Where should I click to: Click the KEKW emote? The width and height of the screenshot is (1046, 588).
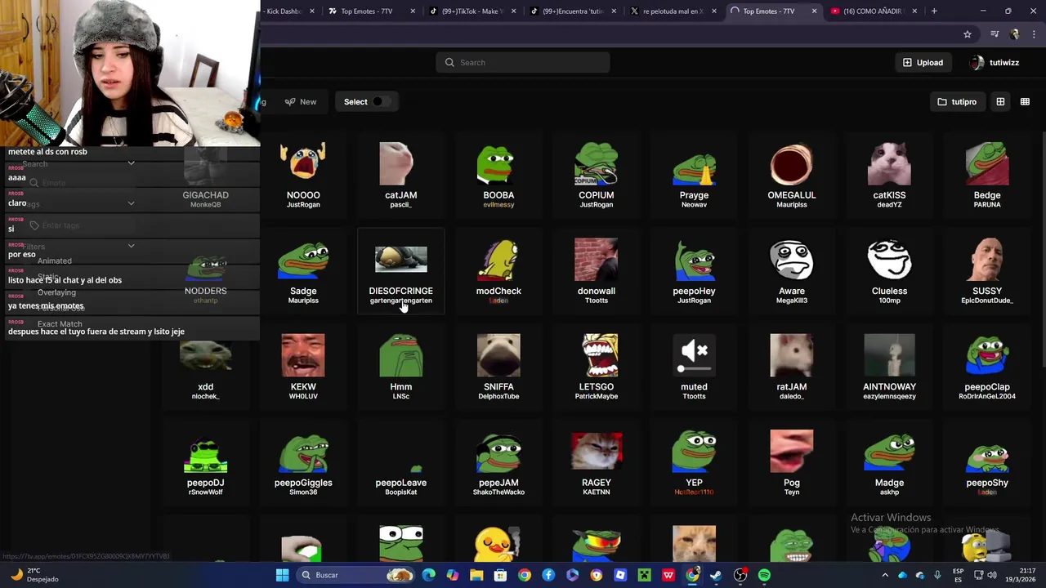(303, 366)
